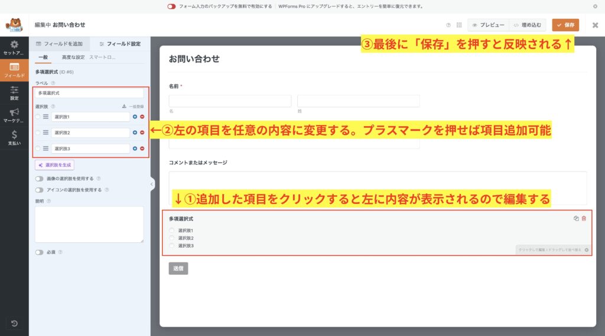Switch to the 高度な設定 tab
Screen dimensions: 605x336
click(73, 57)
